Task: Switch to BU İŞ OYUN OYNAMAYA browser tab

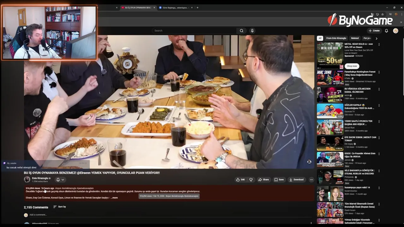Action: [x=138, y=8]
